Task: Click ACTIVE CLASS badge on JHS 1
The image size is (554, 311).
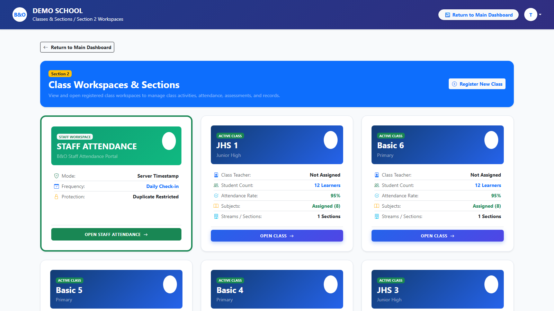Action: click(230, 136)
